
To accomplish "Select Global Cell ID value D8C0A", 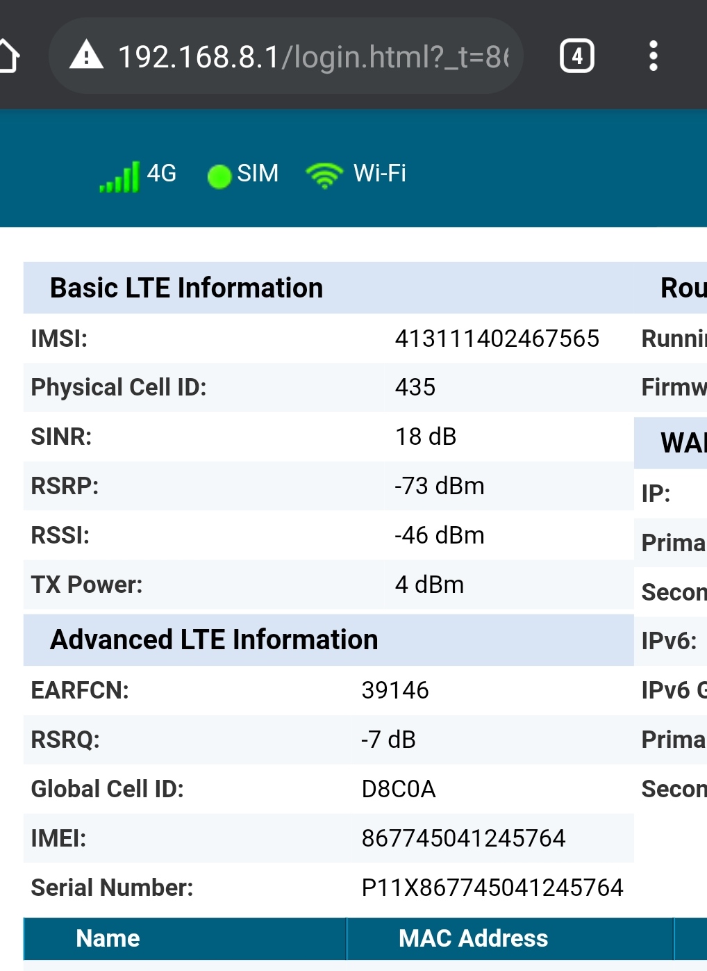I will 399,789.
